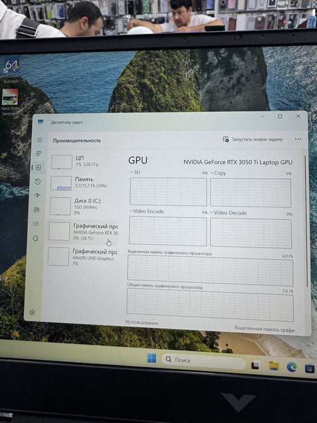
Task: Switch to the Processes page icon
Action: coord(39,153)
